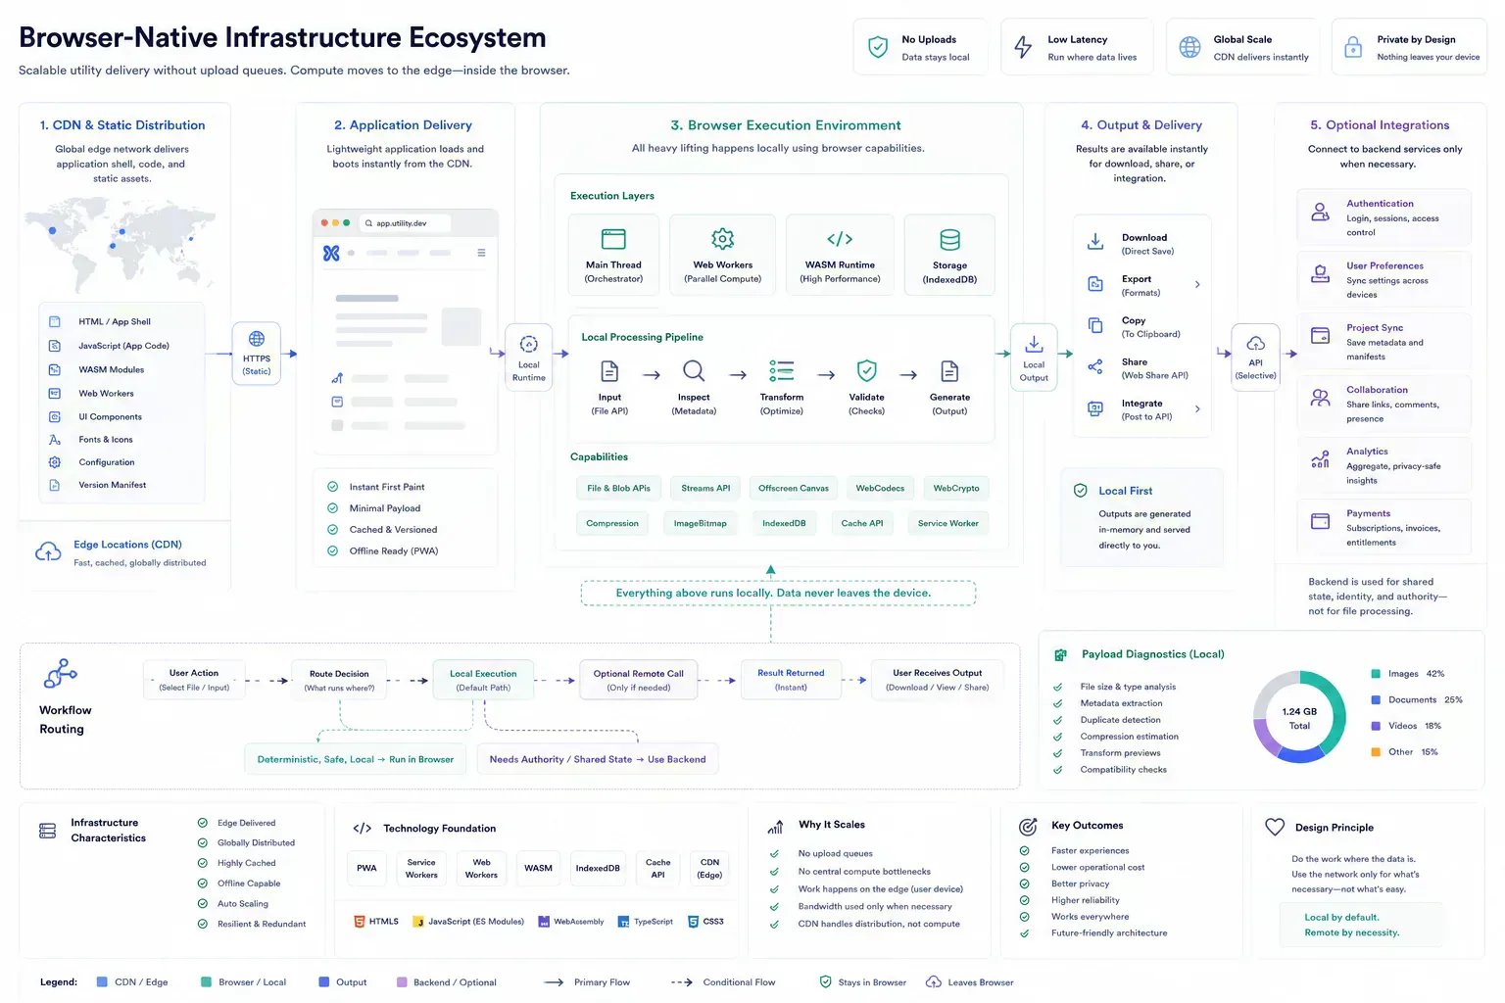Screen dimensions: 1505x1003
Task: Click the CDN / Edge legend swatch
Action: (102, 981)
